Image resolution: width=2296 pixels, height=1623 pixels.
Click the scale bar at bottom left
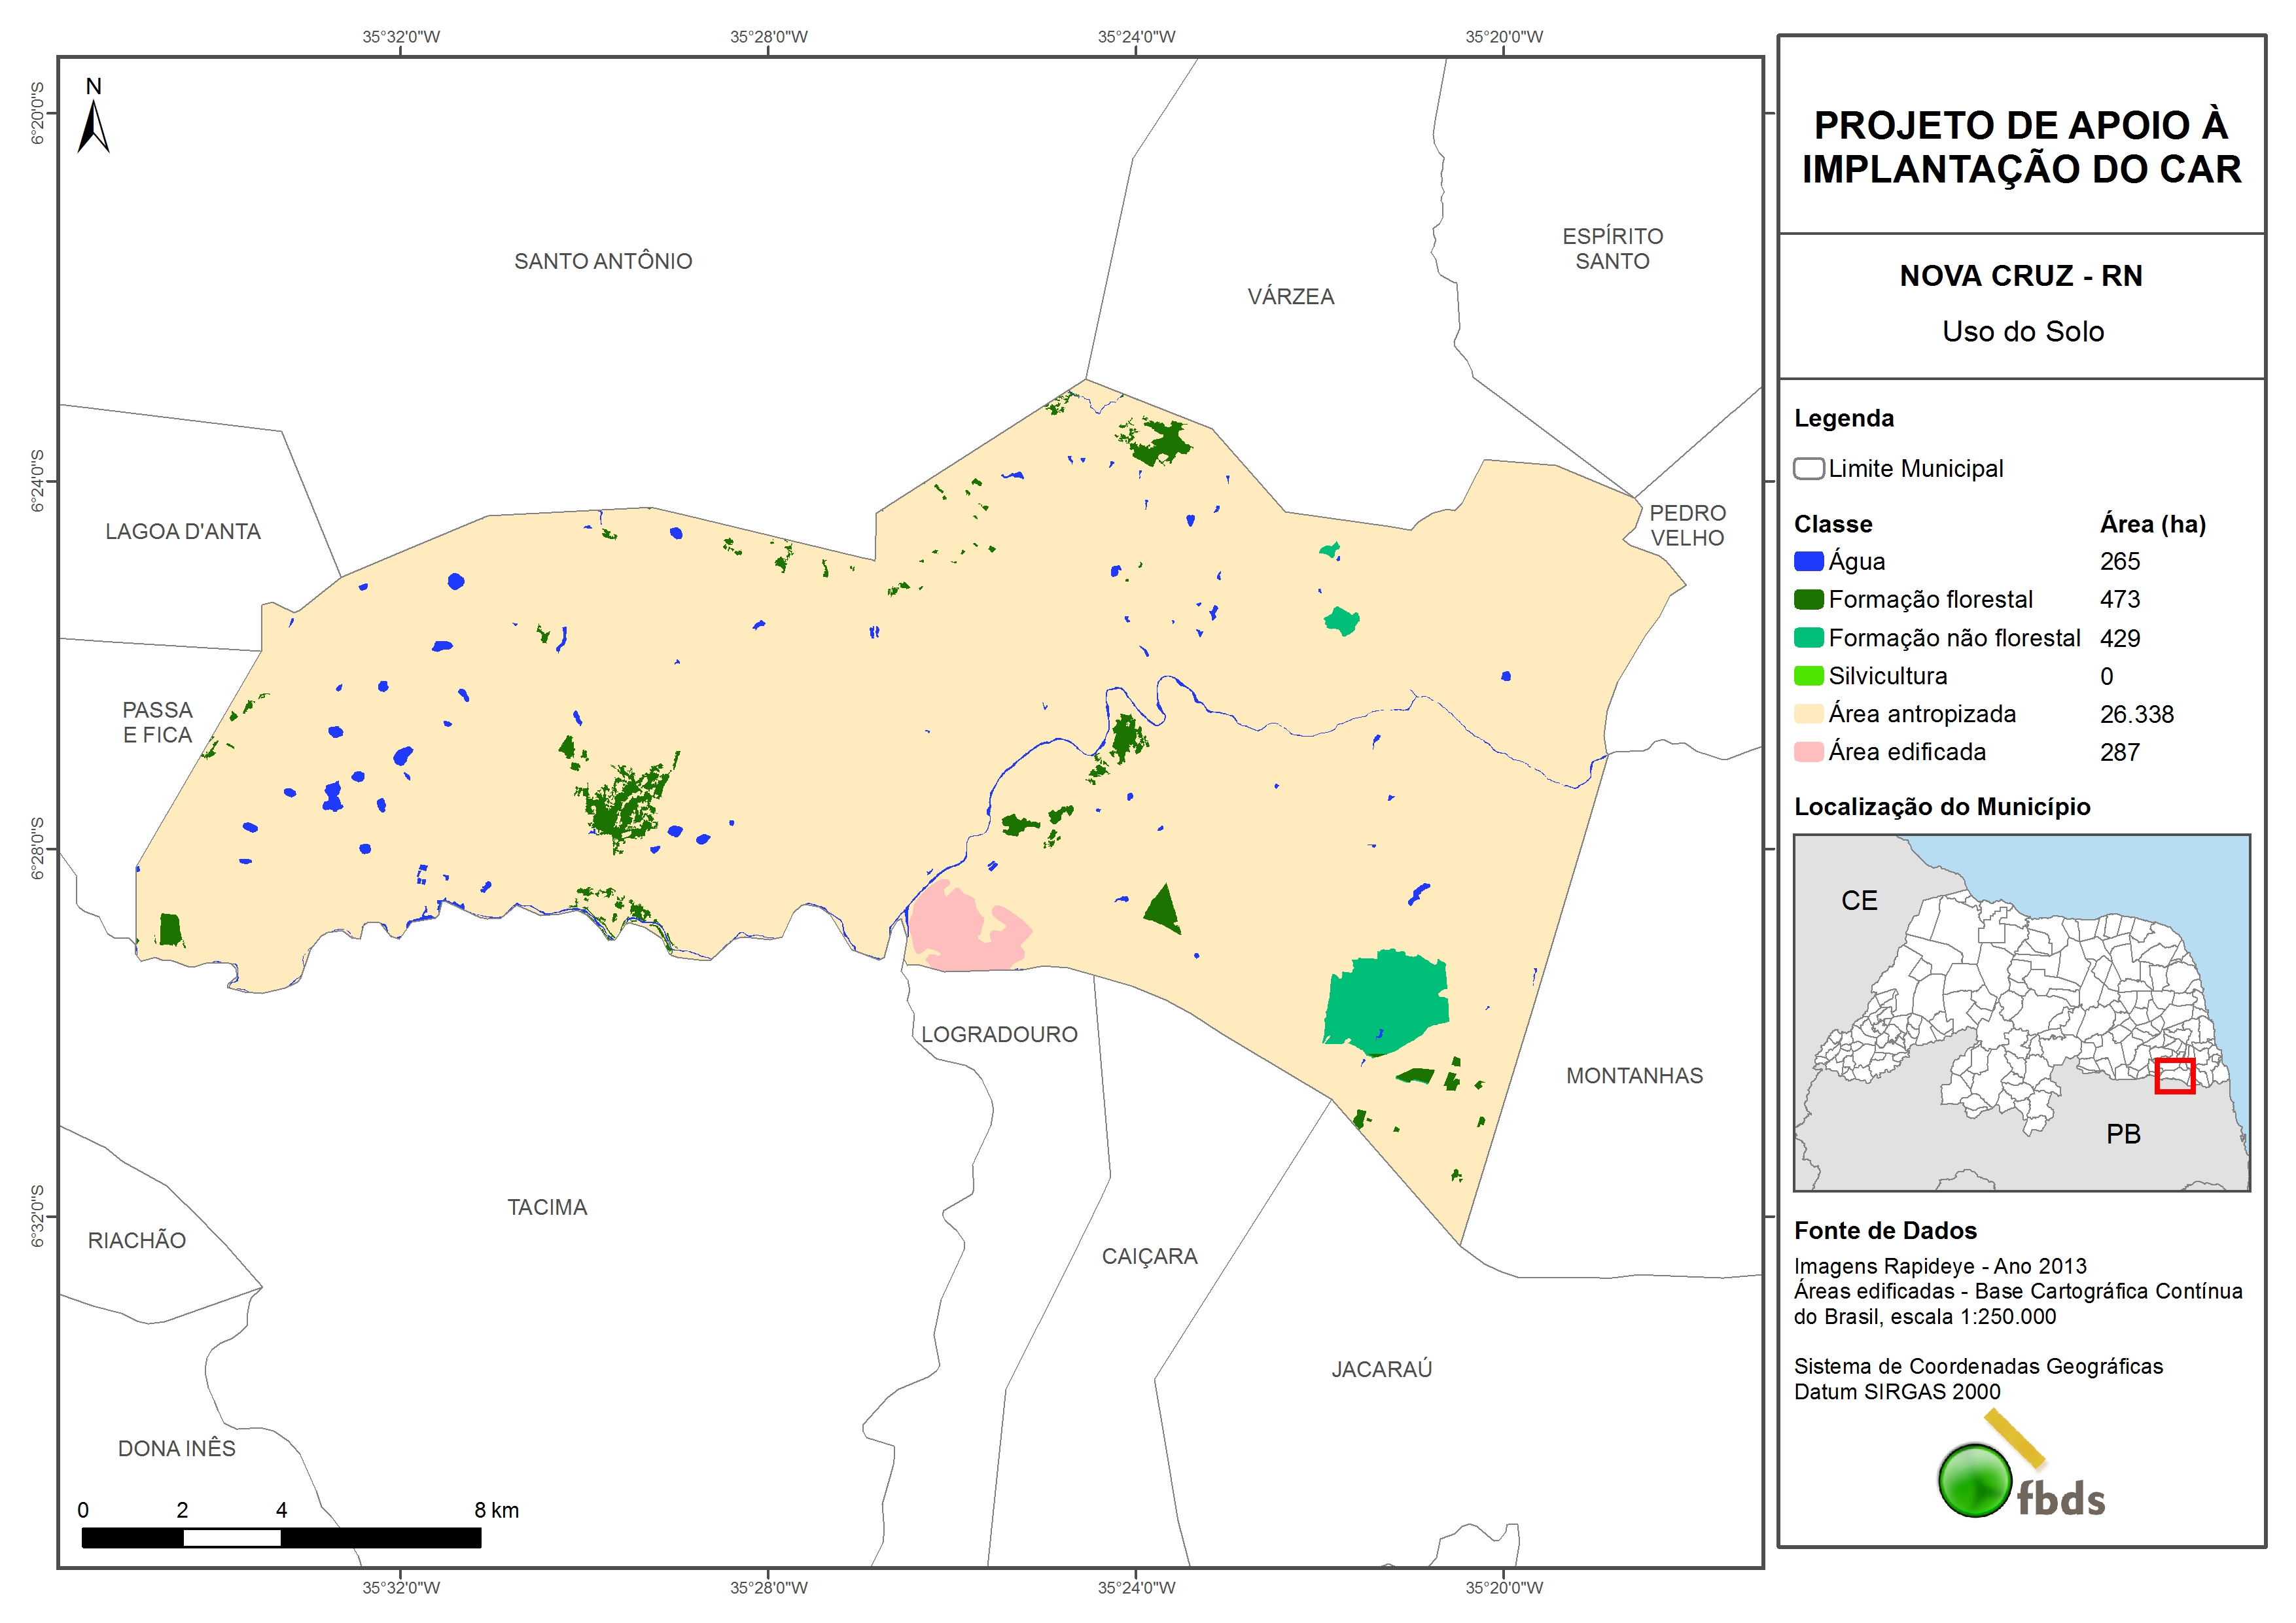point(281,1538)
